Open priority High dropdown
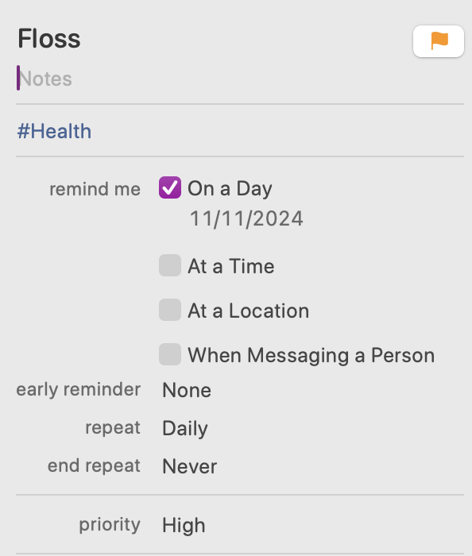The image size is (472, 556). pyautogui.click(x=184, y=525)
